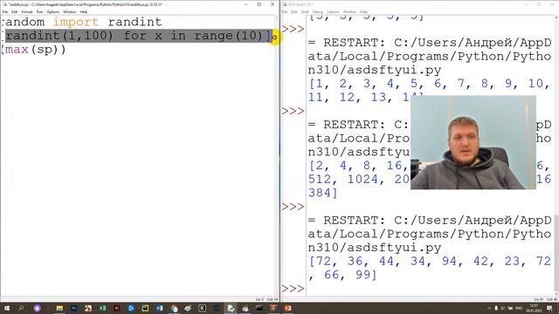Click 'max' in the editor code
This screenshot has width=559, height=314.
[x=17, y=50]
